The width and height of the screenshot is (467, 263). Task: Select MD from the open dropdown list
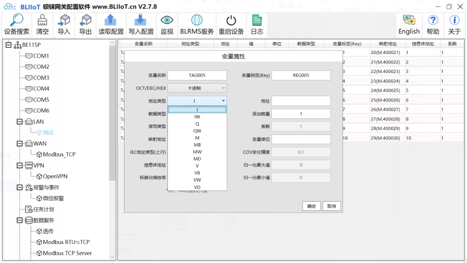coord(197,159)
